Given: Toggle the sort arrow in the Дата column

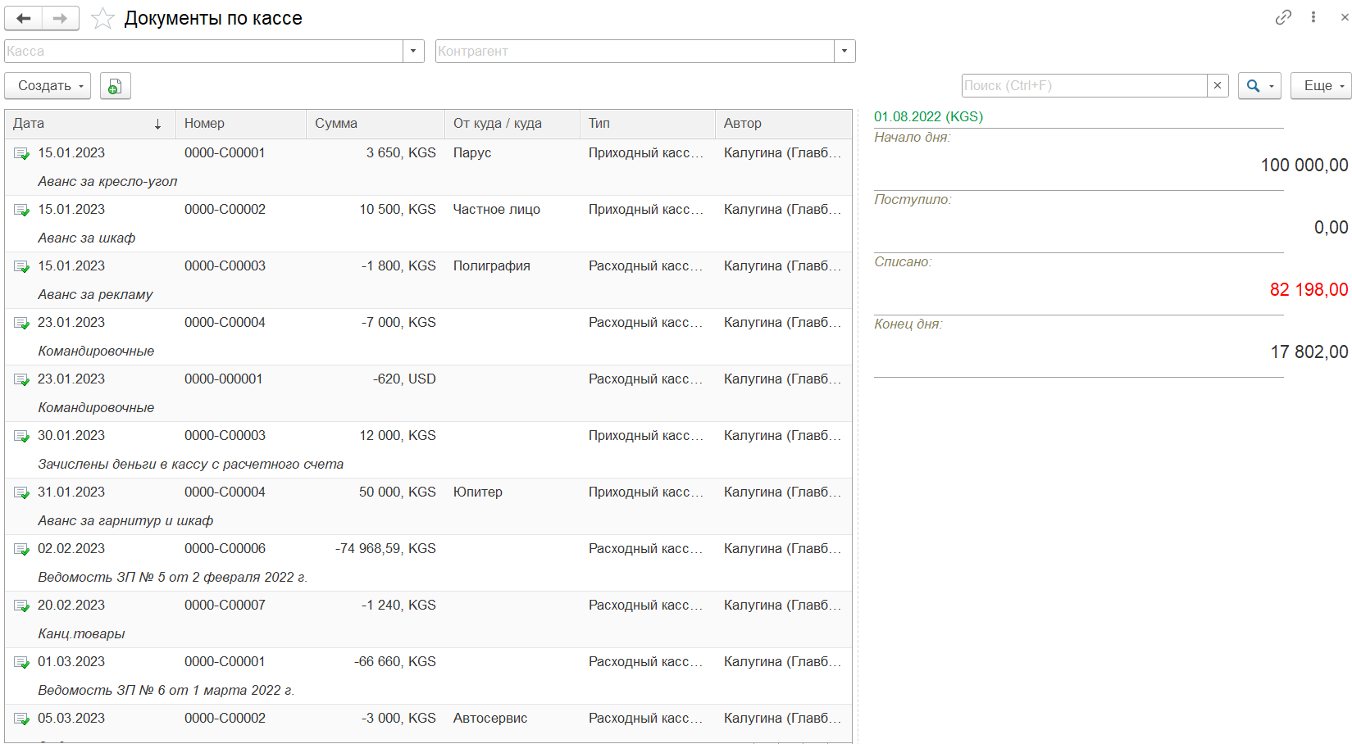Looking at the screenshot, I should pyautogui.click(x=157, y=124).
